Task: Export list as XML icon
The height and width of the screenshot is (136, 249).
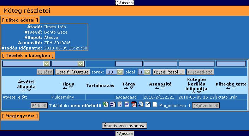Action: (x=148, y=104)
